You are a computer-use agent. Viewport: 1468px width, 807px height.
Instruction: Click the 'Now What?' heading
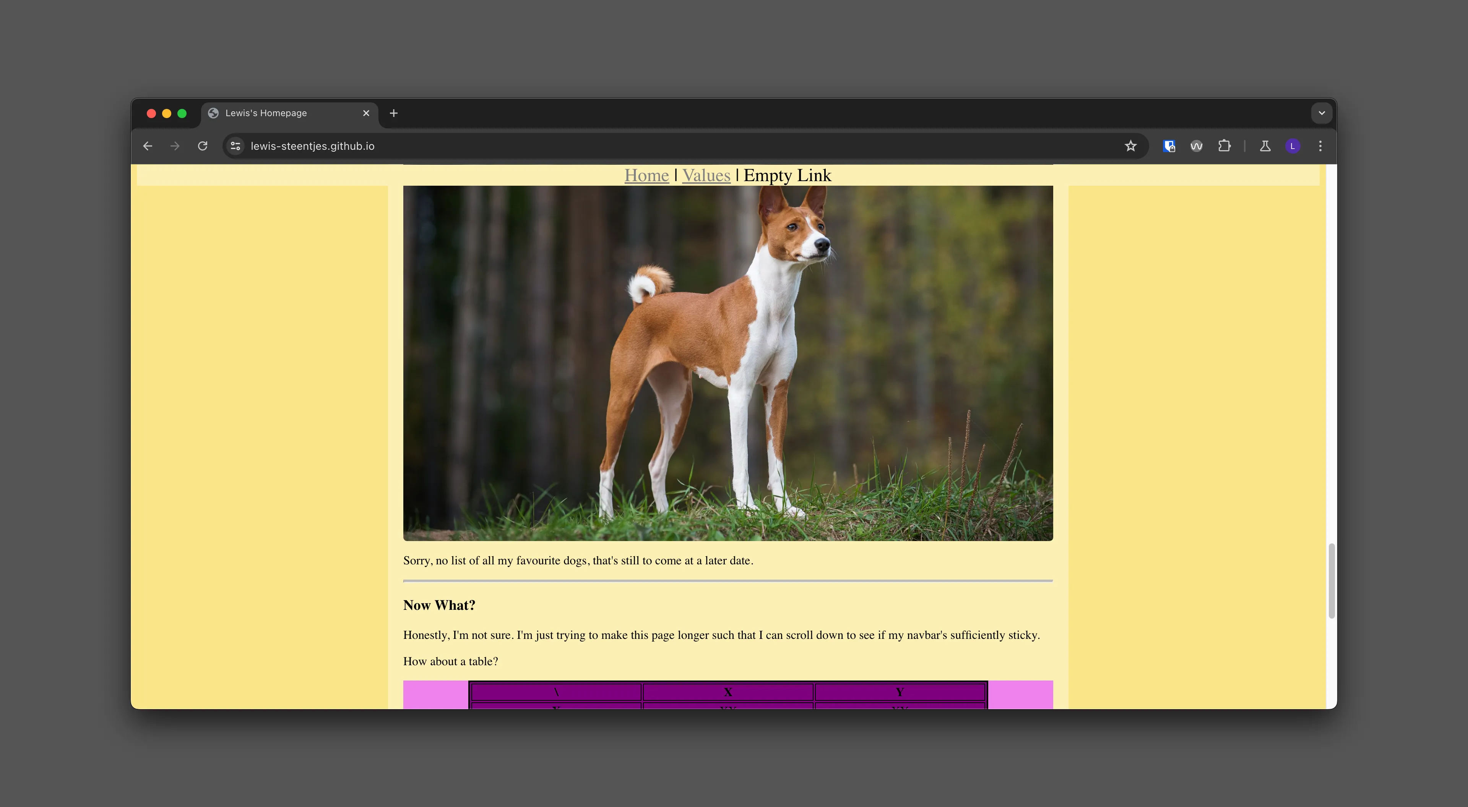click(439, 605)
